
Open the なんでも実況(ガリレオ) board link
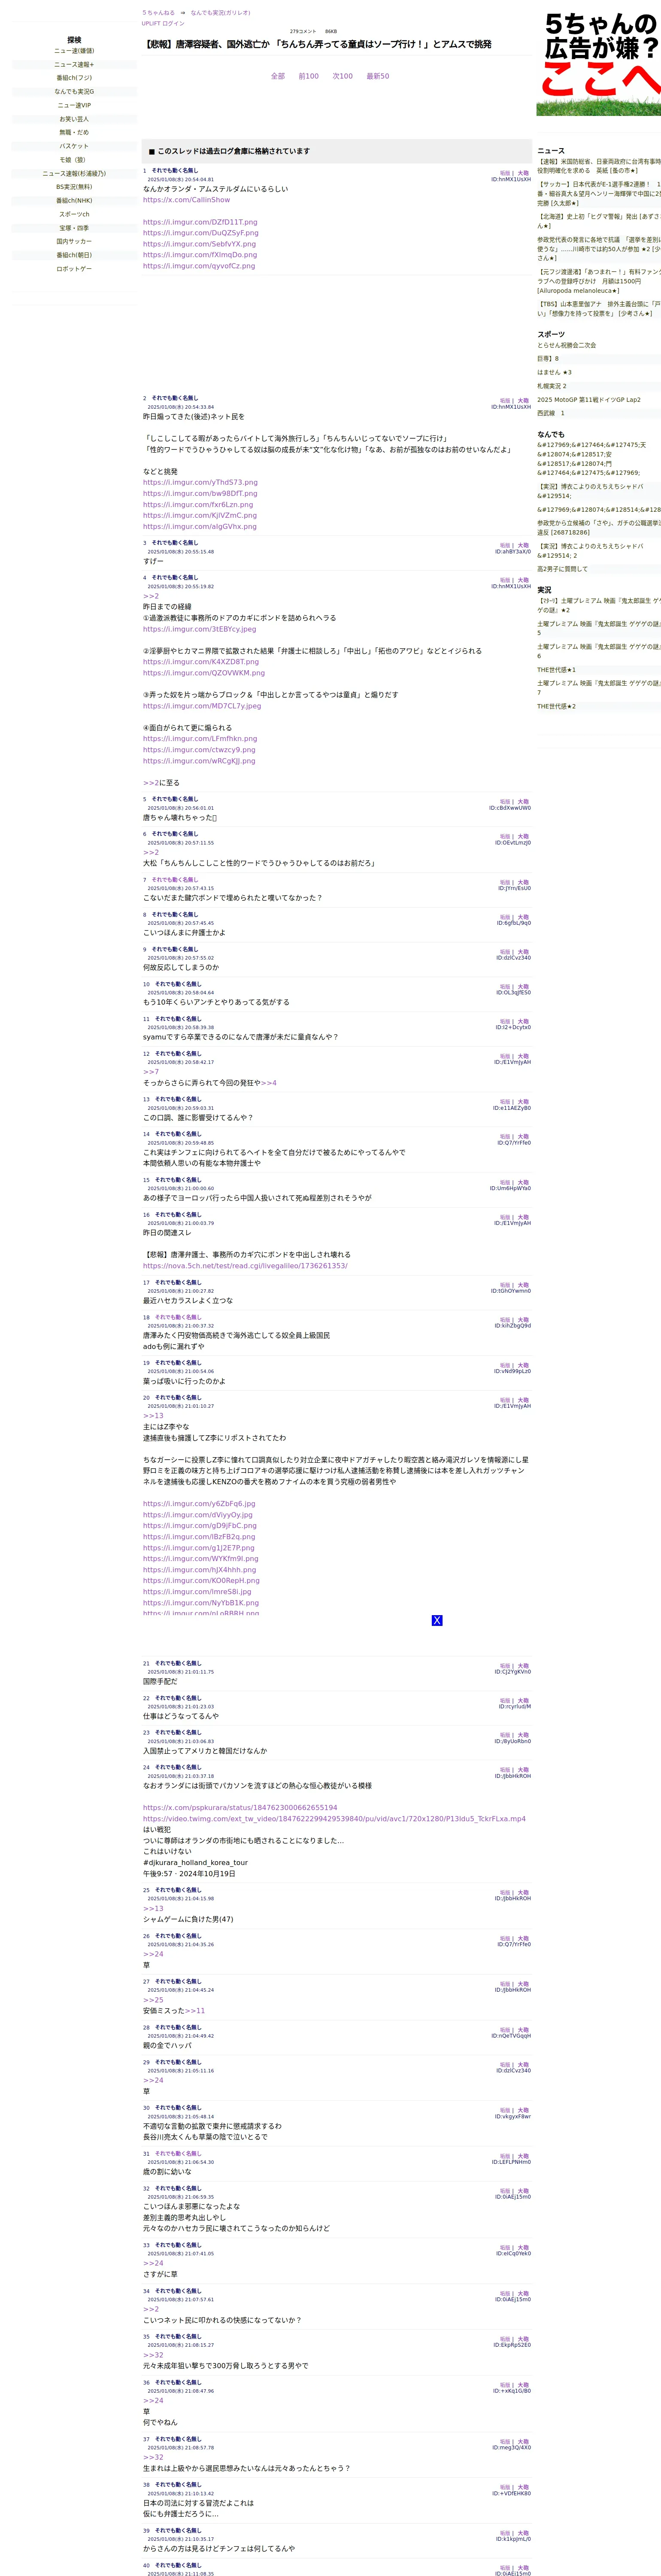pos(221,13)
